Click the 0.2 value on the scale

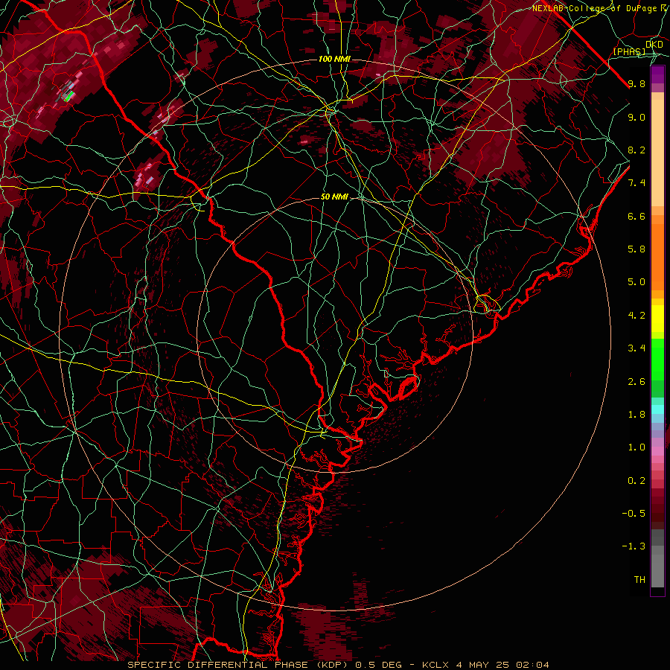tap(636, 481)
